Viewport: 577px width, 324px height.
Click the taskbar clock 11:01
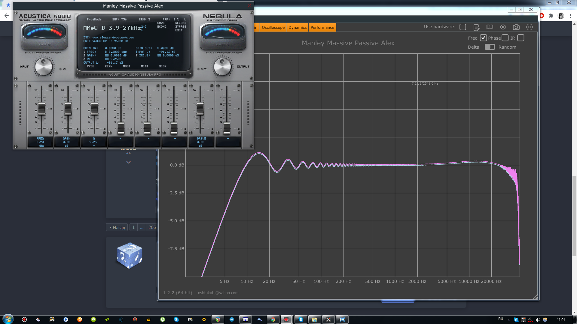click(561, 320)
